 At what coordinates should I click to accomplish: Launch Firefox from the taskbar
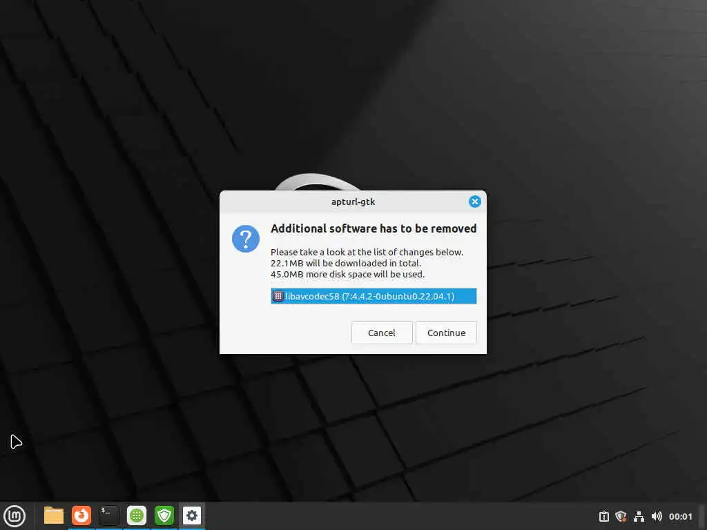pyautogui.click(x=81, y=516)
